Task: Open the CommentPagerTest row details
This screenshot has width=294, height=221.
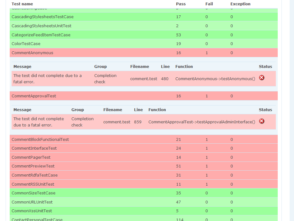Action: pos(144,157)
